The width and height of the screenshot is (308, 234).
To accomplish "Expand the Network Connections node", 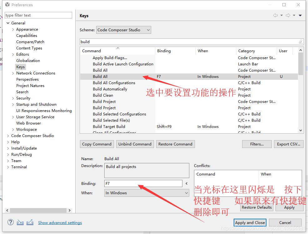I will click(13, 73).
